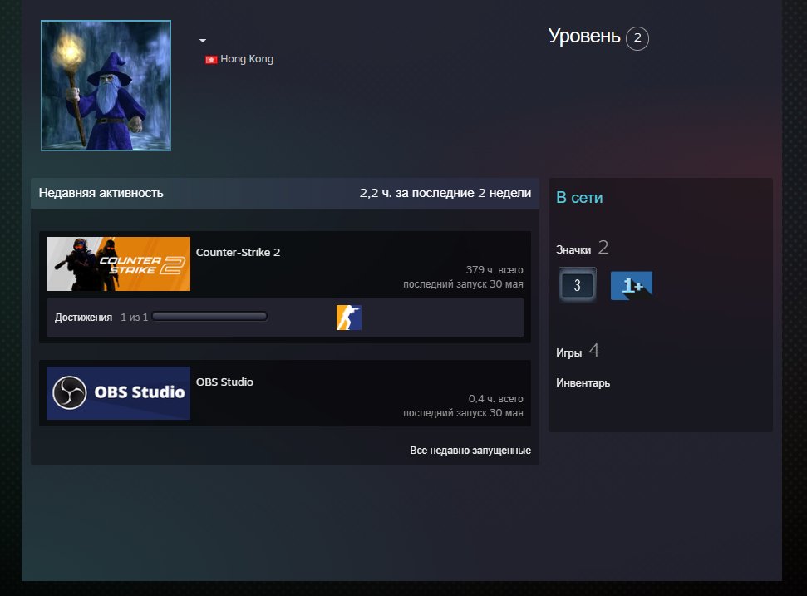This screenshot has width=807, height=596.
Task: Click the achievements progress bar
Action: tap(209, 317)
